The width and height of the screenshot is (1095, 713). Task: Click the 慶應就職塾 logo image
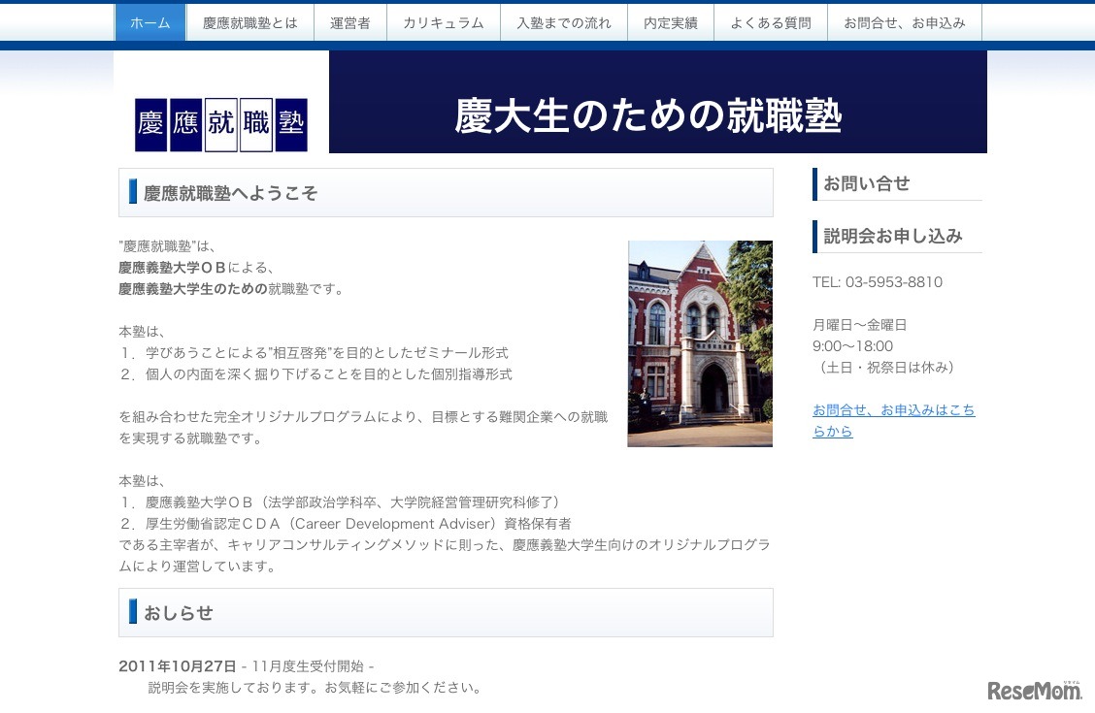pyautogui.click(x=220, y=125)
